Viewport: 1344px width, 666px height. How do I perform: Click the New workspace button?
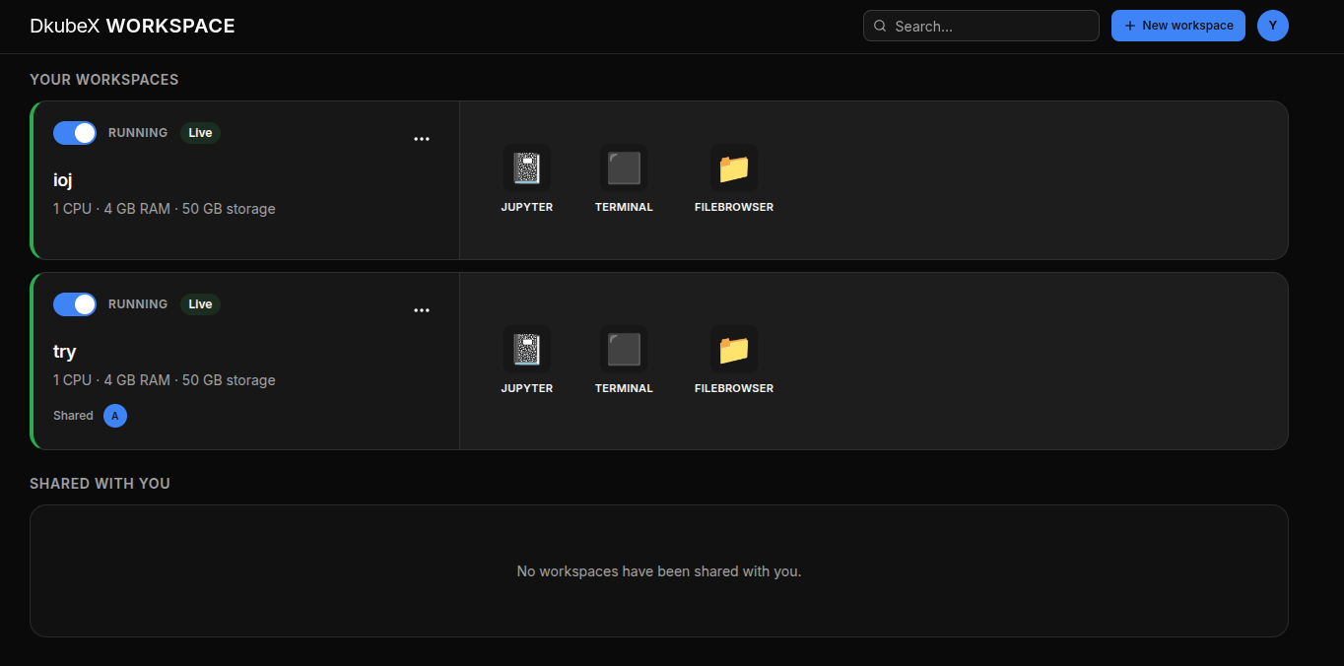(x=1178, y=26)
